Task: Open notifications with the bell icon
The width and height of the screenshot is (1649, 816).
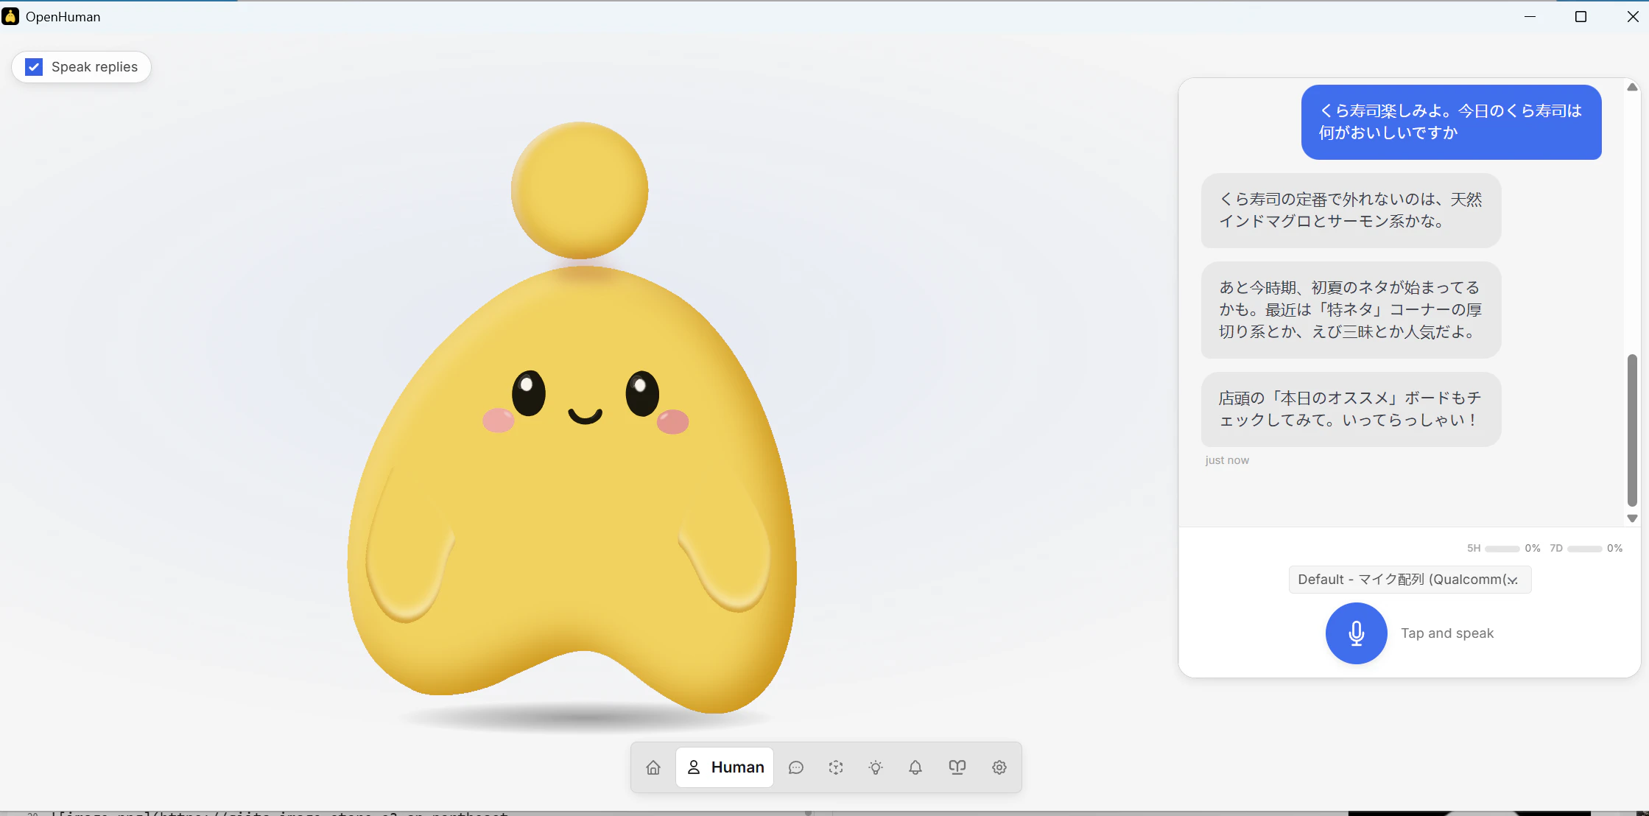Action: [x=915, y=767]
